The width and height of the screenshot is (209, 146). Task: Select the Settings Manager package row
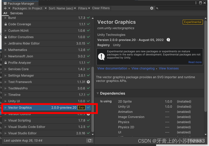click(46, 75)
